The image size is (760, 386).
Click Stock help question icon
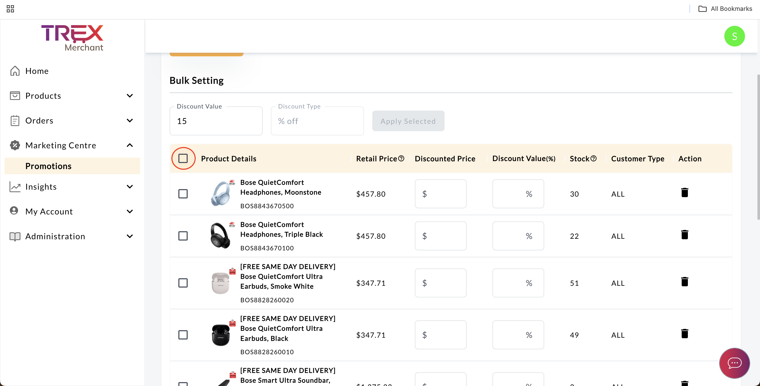click(x=594, y=158)
